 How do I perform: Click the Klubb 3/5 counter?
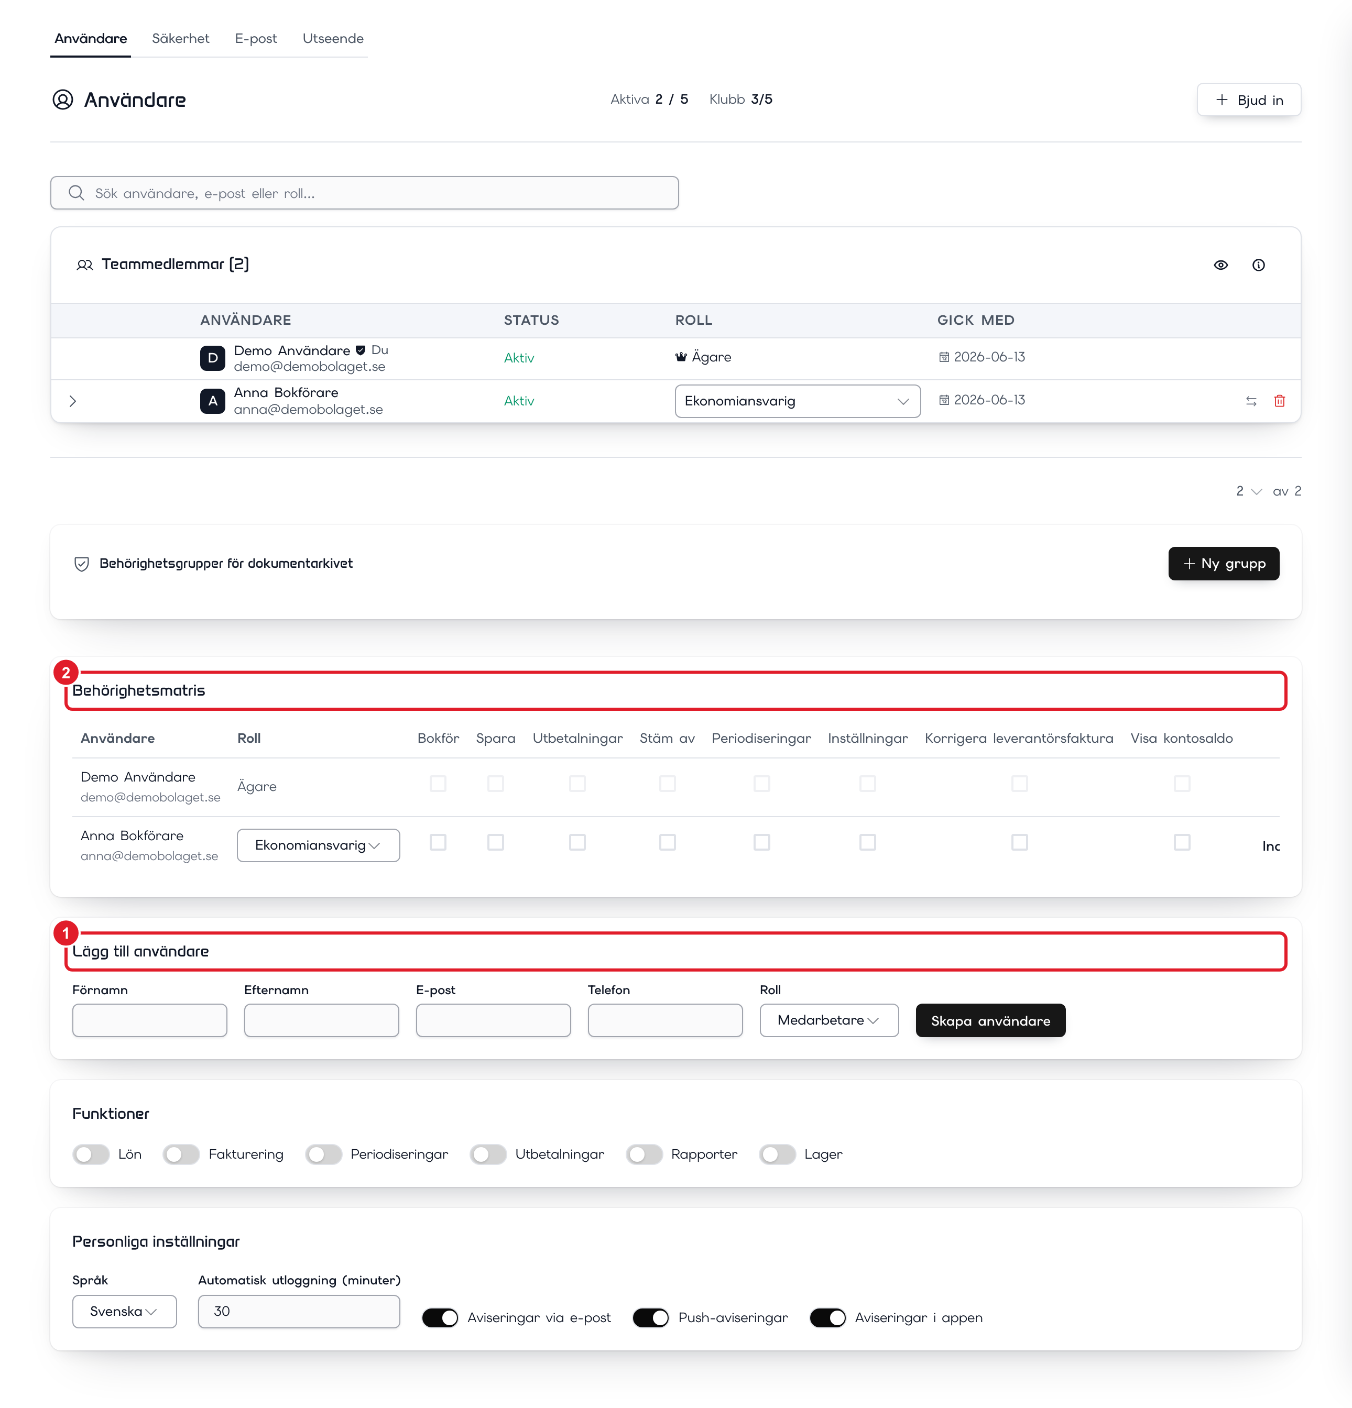(x=740, y=99)
